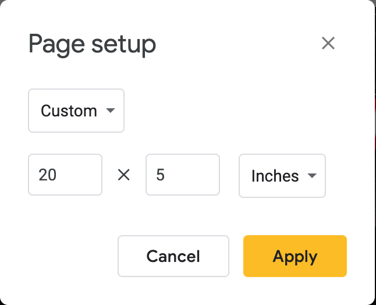
Task: Expand the Inches unit dropdown
Action: [x=282, y=176]
